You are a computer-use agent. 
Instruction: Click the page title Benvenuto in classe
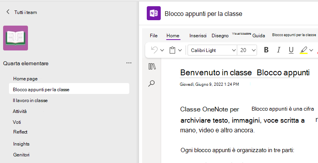pyautogui.click(x=216, y=73)
